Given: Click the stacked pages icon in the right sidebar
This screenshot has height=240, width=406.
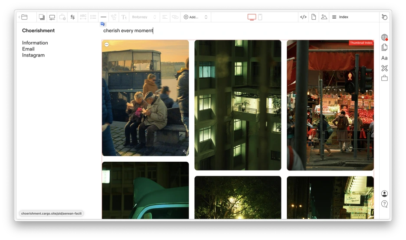Looking at the screenshot, I should (x=384, y=47).
